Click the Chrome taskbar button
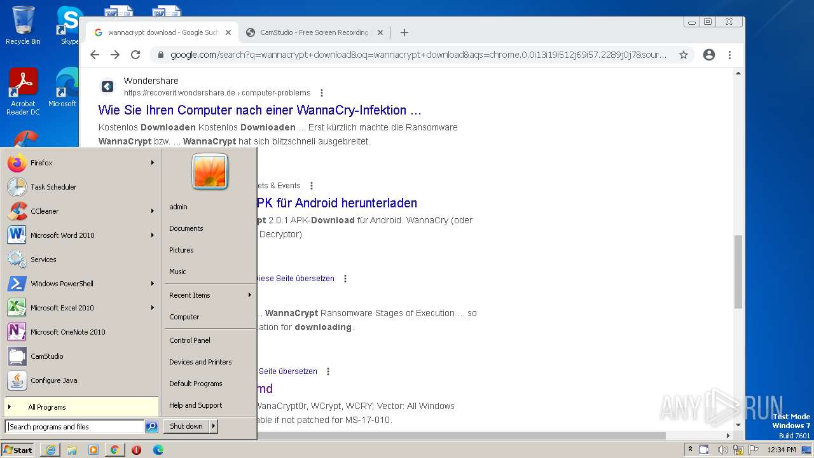The height and width of the screenshot is (458, 814). tap(114, 450)
